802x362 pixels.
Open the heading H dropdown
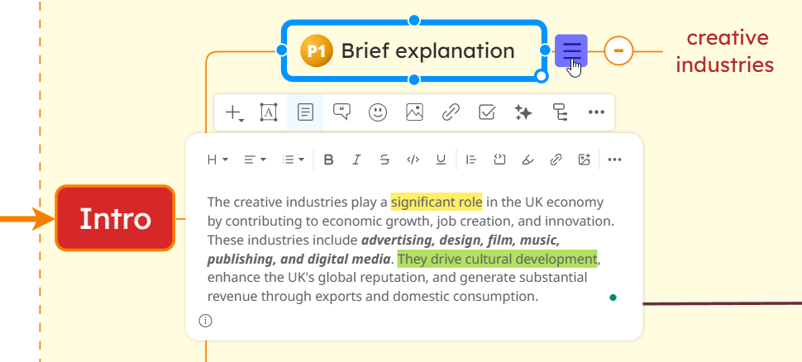click(217, 160)
